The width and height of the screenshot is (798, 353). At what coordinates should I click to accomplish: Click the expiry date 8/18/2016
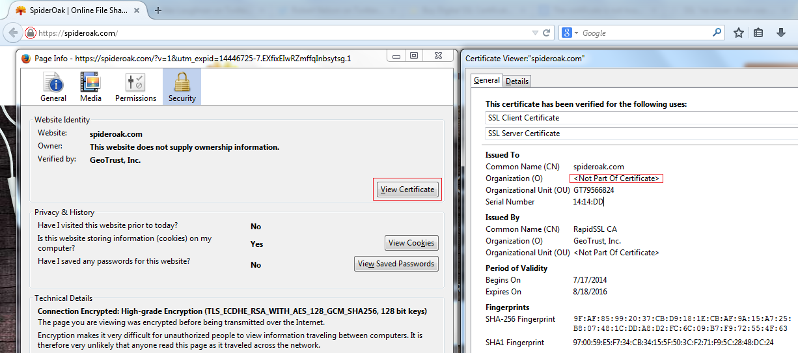(589, 292)
